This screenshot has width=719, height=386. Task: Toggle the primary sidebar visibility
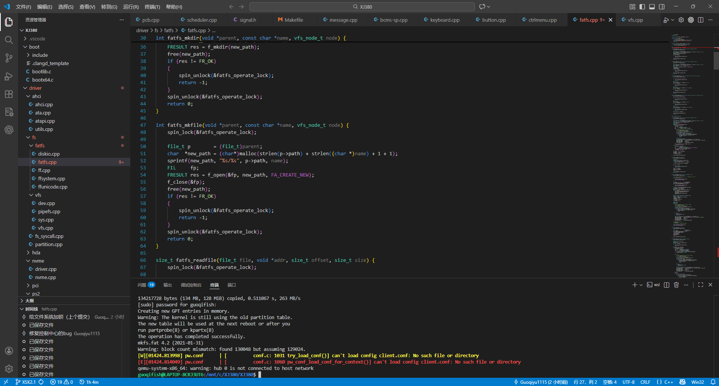642,7
